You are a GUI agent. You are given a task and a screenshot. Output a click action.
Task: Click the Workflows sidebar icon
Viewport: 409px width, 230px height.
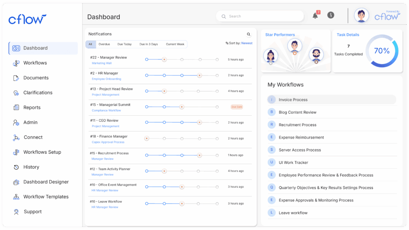pyautogui.click(x=16, y=63)
